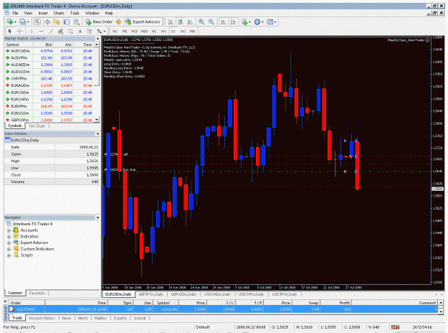Close the Navigator panel
Viewport: 448px width, 333px height.
coord(97,217)
